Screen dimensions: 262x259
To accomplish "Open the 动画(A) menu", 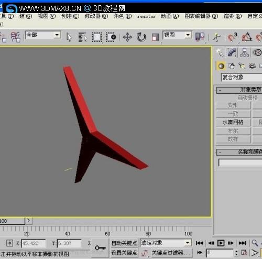I will [170, 16].
